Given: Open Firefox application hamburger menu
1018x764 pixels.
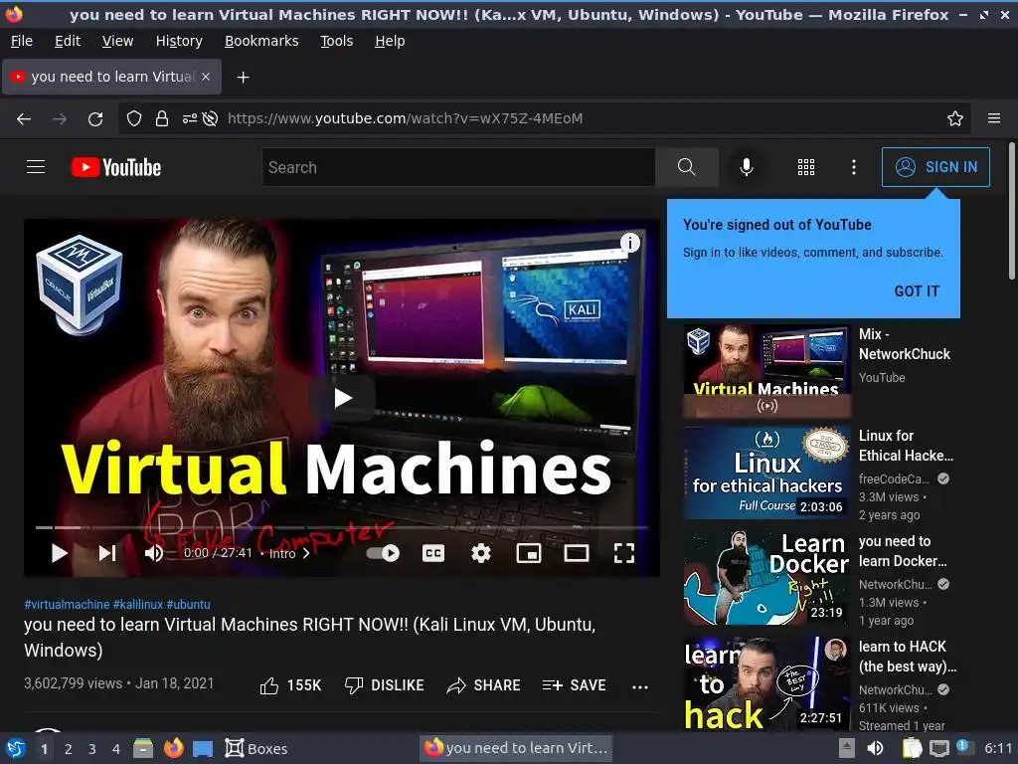Looking at the screenshot, I should [994, 119].
